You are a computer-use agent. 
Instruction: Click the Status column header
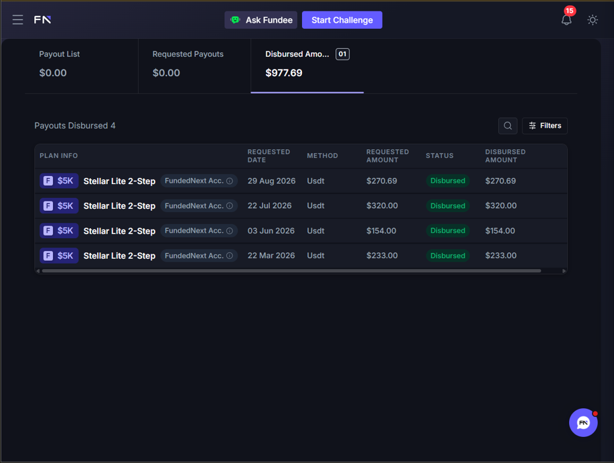[x=439, y=156]
